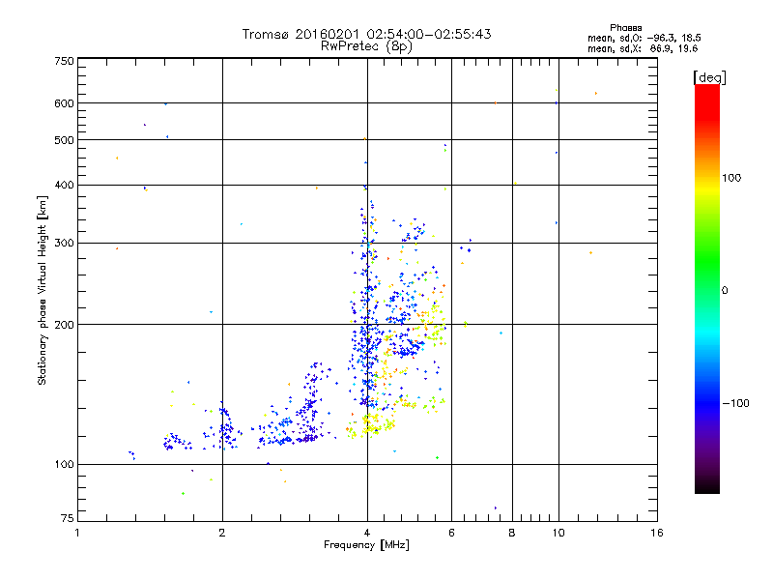The image size is (773, 580).
Task: Click the '100' colorbar tick label
Action: pos(731,178)
